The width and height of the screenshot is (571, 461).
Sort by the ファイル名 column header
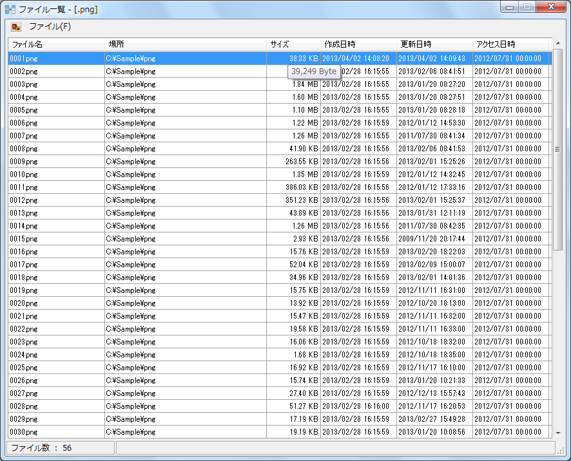tap(27, 44)
